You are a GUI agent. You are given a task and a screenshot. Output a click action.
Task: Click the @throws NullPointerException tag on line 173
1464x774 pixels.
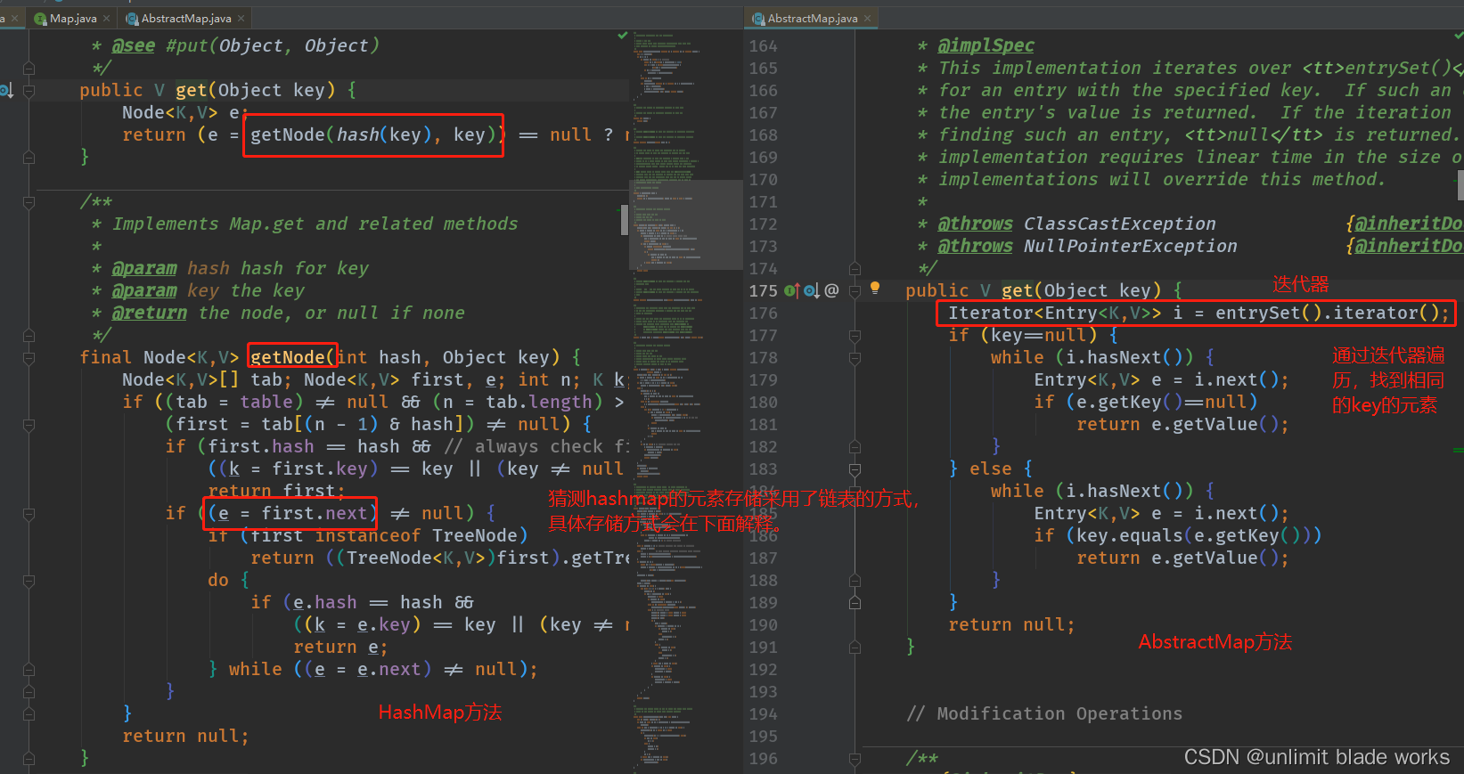[975, 246]
